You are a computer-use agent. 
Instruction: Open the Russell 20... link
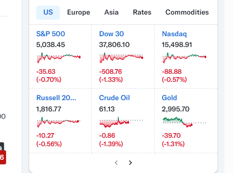(56, 98)
